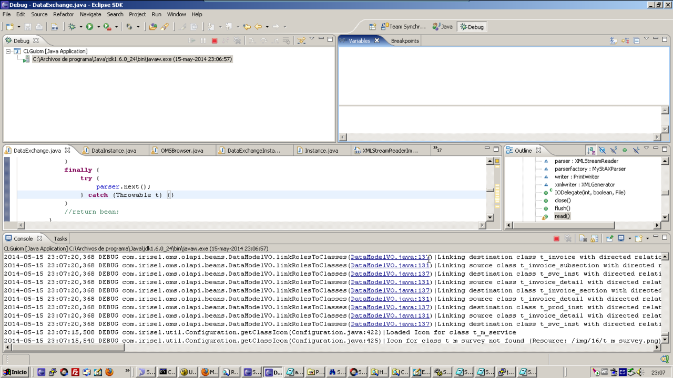
Task: Switch to OMSBrowser.java editor tab
Action: pos(182,151)
